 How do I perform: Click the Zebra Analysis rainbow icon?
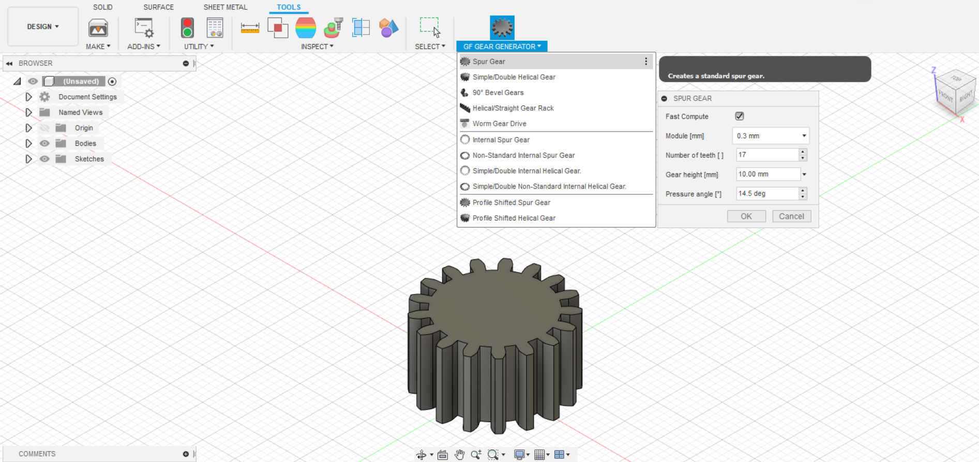point(306,28)
